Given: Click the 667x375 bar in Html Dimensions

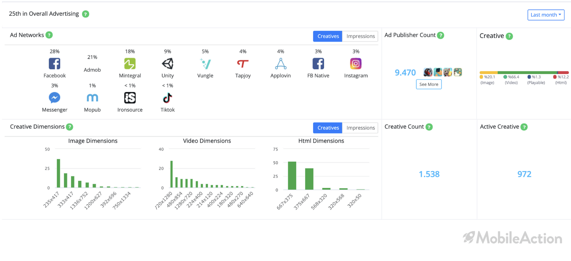Looking at the screenshot, I should pyautogui.click(x=292, y=176).
